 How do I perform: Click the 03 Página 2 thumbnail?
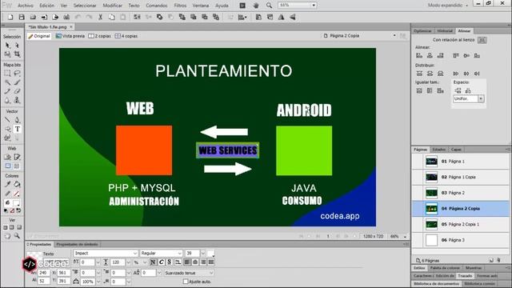pyautogui.click(x=431, y=193)
